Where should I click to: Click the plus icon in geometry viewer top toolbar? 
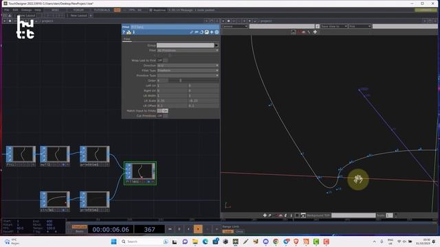[315, 32]
